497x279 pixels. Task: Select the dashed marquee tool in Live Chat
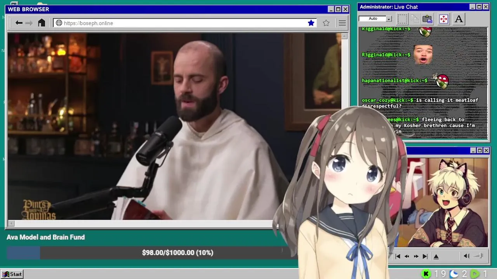(x=403, y=19)
